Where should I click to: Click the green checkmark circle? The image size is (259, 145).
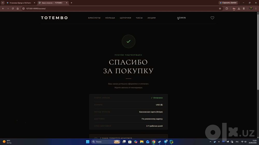pyautogui.click(x=128, y=41)
